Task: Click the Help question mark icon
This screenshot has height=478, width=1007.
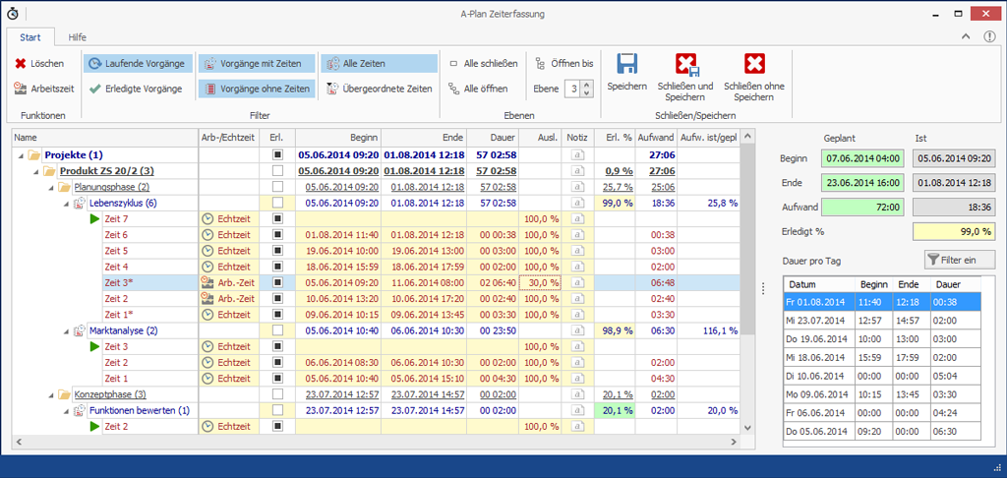Action: (x=987, y=36)
